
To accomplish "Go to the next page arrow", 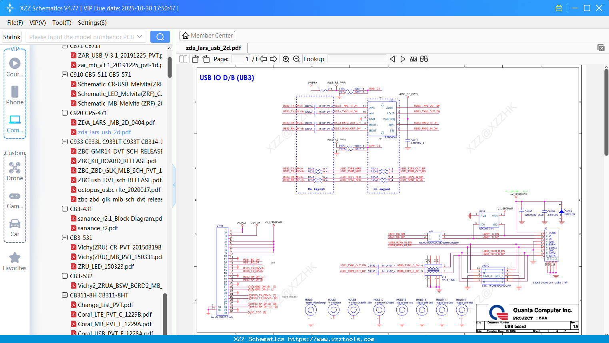I will click(274, 59).
